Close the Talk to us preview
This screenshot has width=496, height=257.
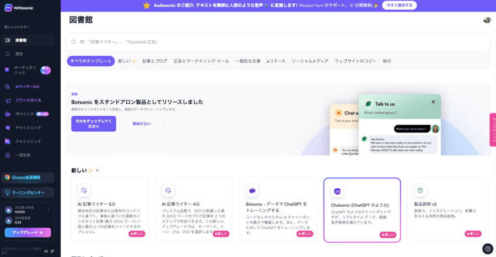pyautogui.click(x=433, y=102)
